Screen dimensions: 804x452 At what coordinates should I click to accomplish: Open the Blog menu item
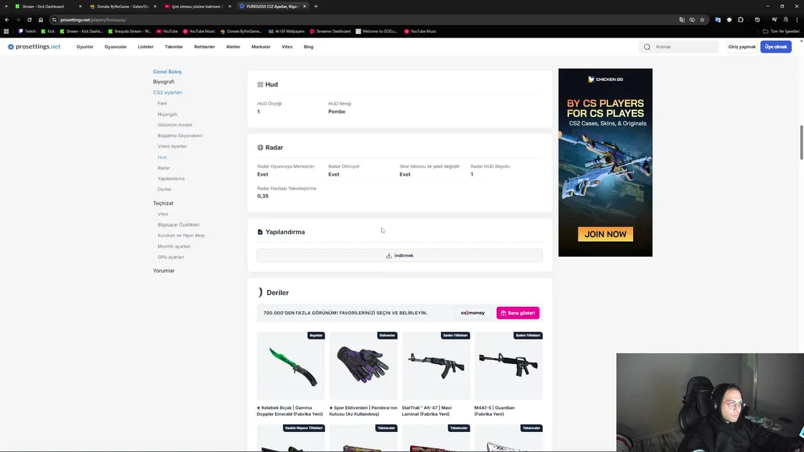pyautogui.click(x=308, y=47)
